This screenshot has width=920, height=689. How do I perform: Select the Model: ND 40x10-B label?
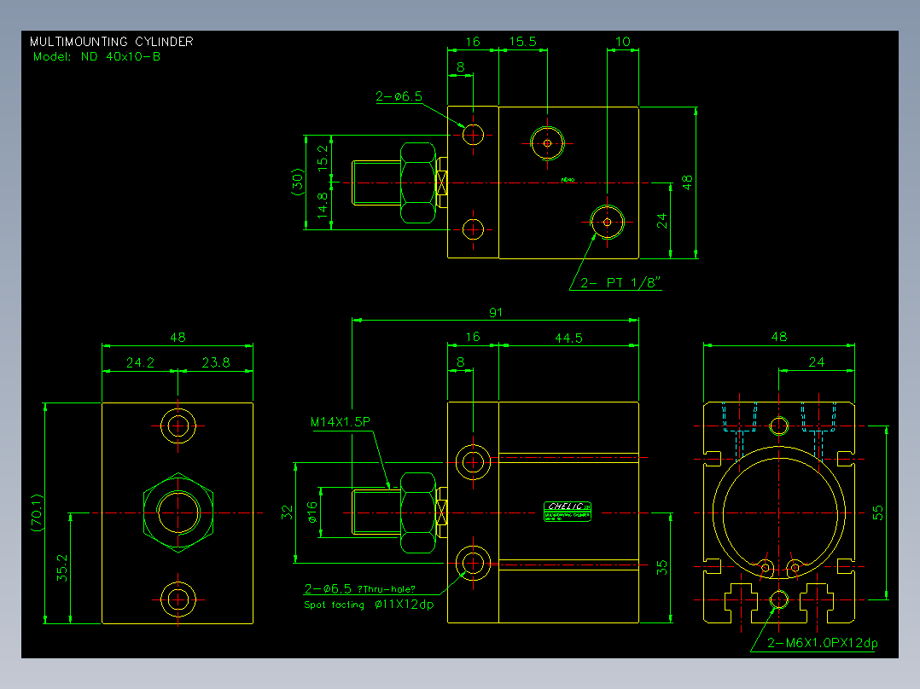[x=96, y=57]
